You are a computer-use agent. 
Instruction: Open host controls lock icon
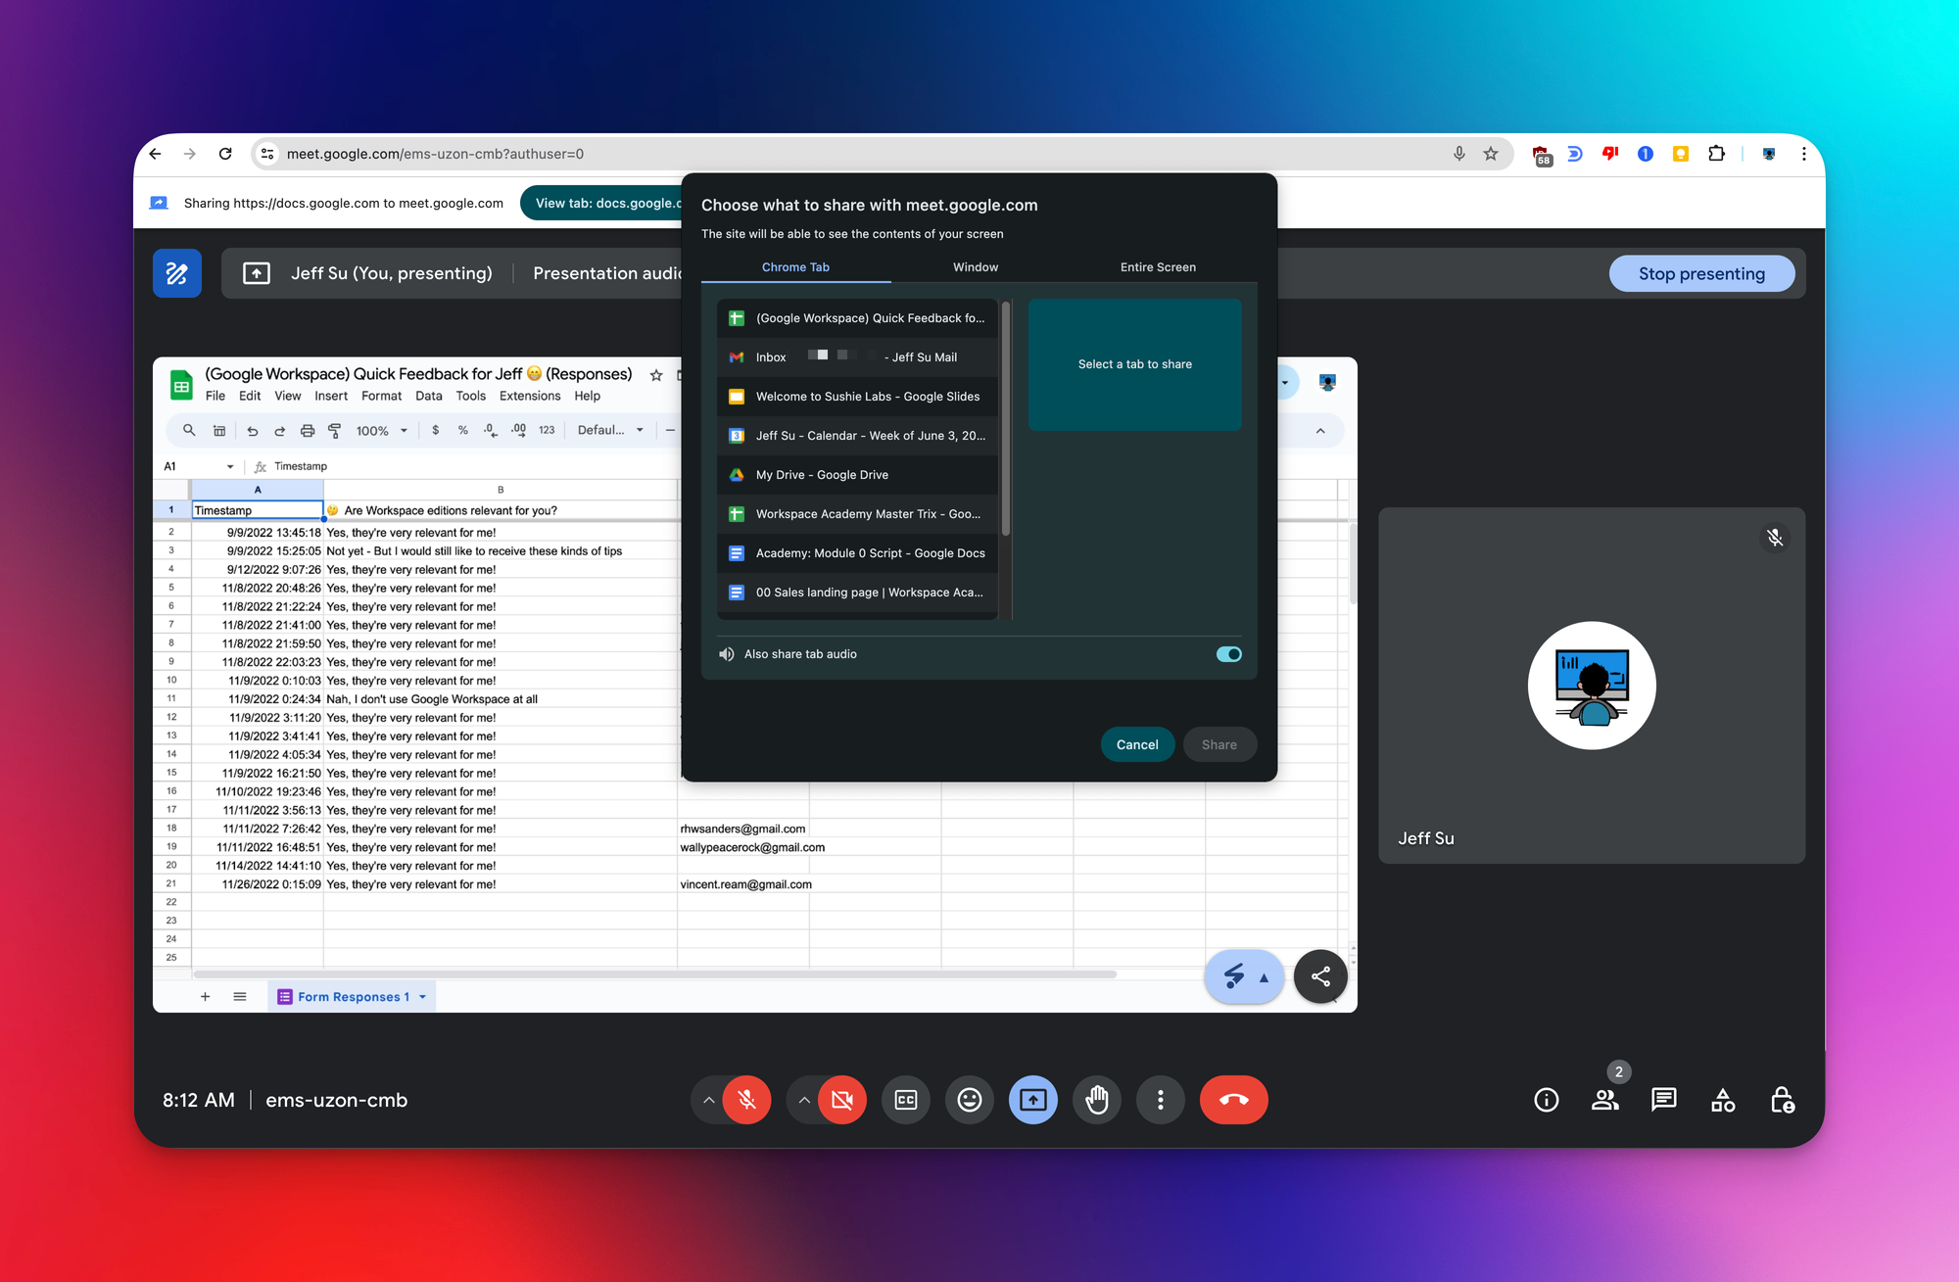click(x=1783, y=1100)
